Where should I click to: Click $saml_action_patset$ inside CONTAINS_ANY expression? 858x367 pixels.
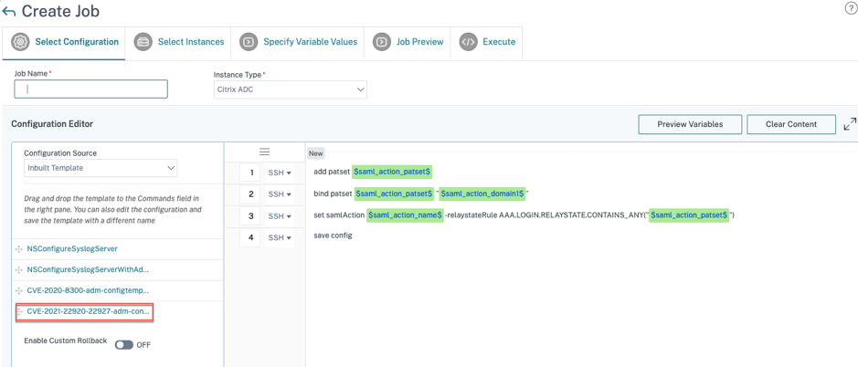point(689,215)
